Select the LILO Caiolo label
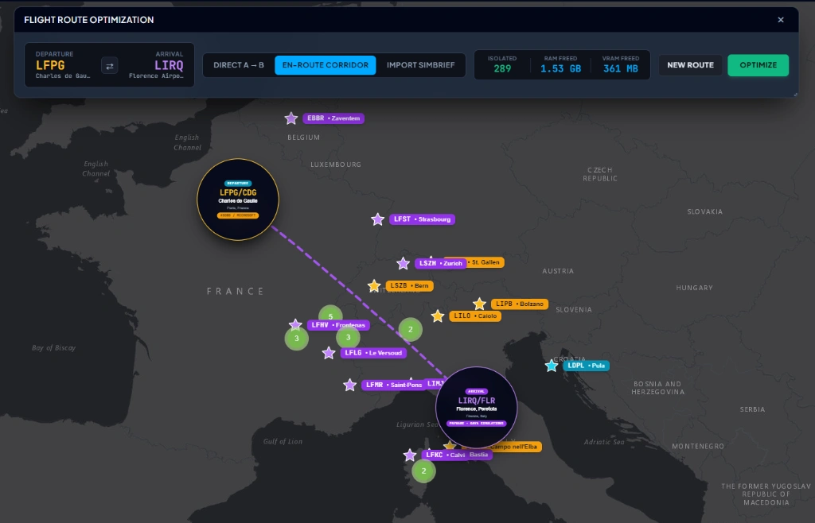Viewport: 815px width, 523px height. [475, 316]
